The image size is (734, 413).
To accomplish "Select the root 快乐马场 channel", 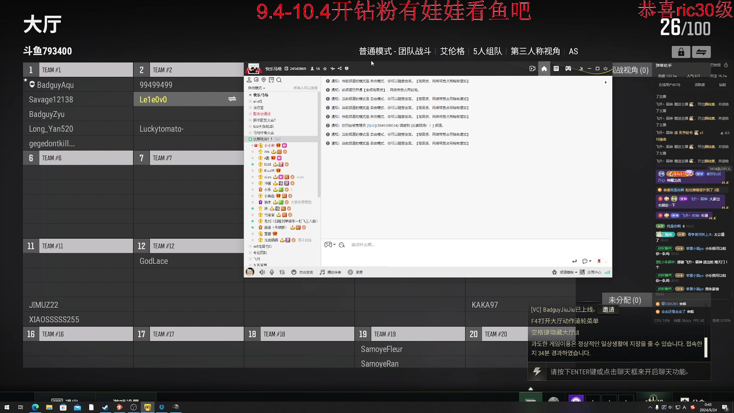I will 261,95.
